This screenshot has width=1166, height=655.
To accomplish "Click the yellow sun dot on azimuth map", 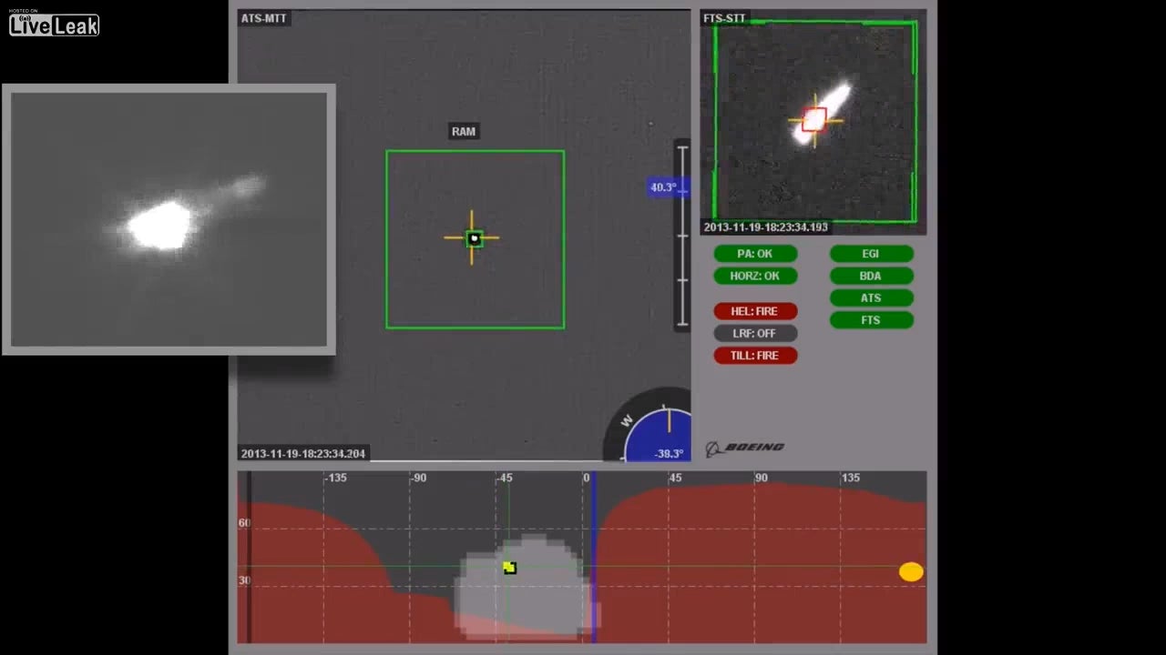I will pos(911,571).
